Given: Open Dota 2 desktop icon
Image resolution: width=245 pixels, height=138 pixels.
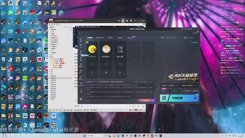Looking at the screenshot, I should [18, 32].
